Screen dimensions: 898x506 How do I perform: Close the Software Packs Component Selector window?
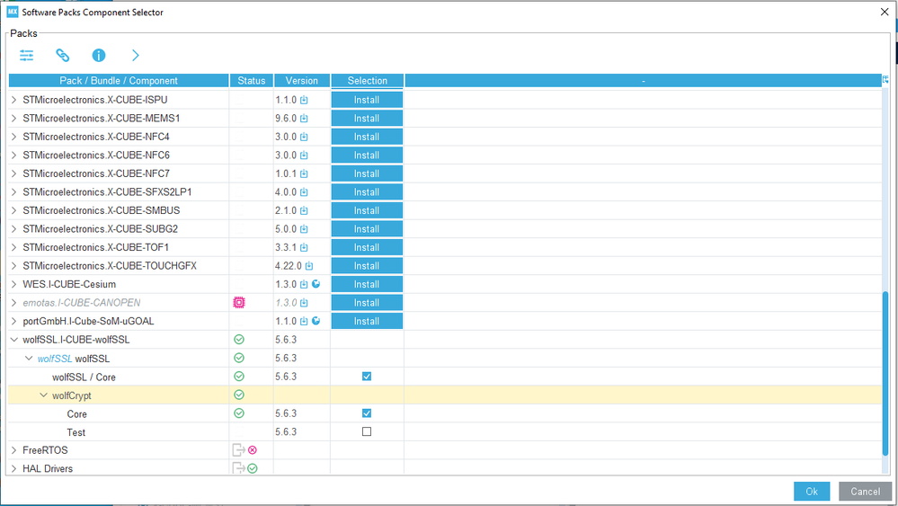pyautogui.click(x=885, y=12)
